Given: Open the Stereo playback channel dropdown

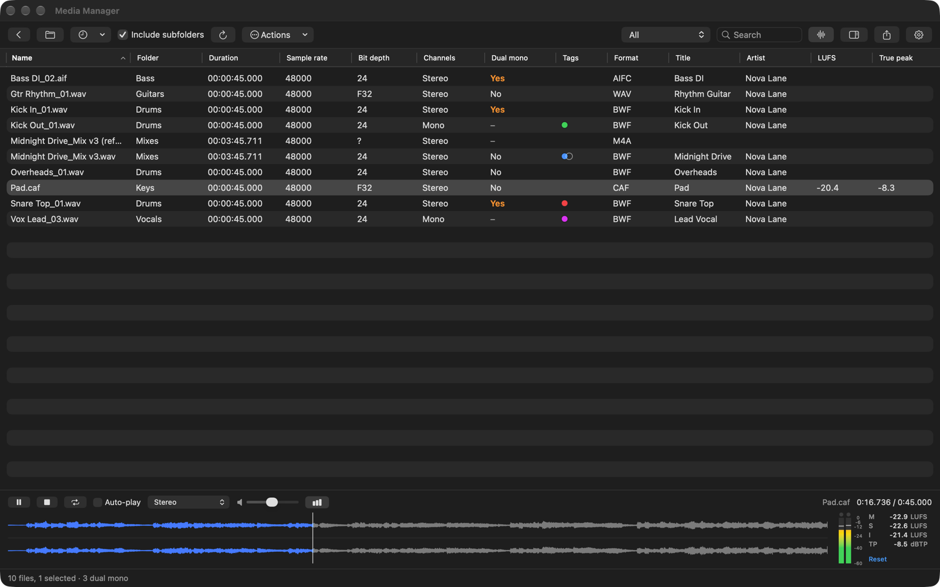Looking at the screenshot, I should pos(188,502).
